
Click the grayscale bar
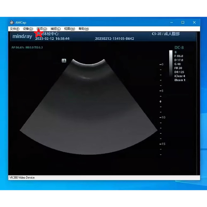coord(171,64)
